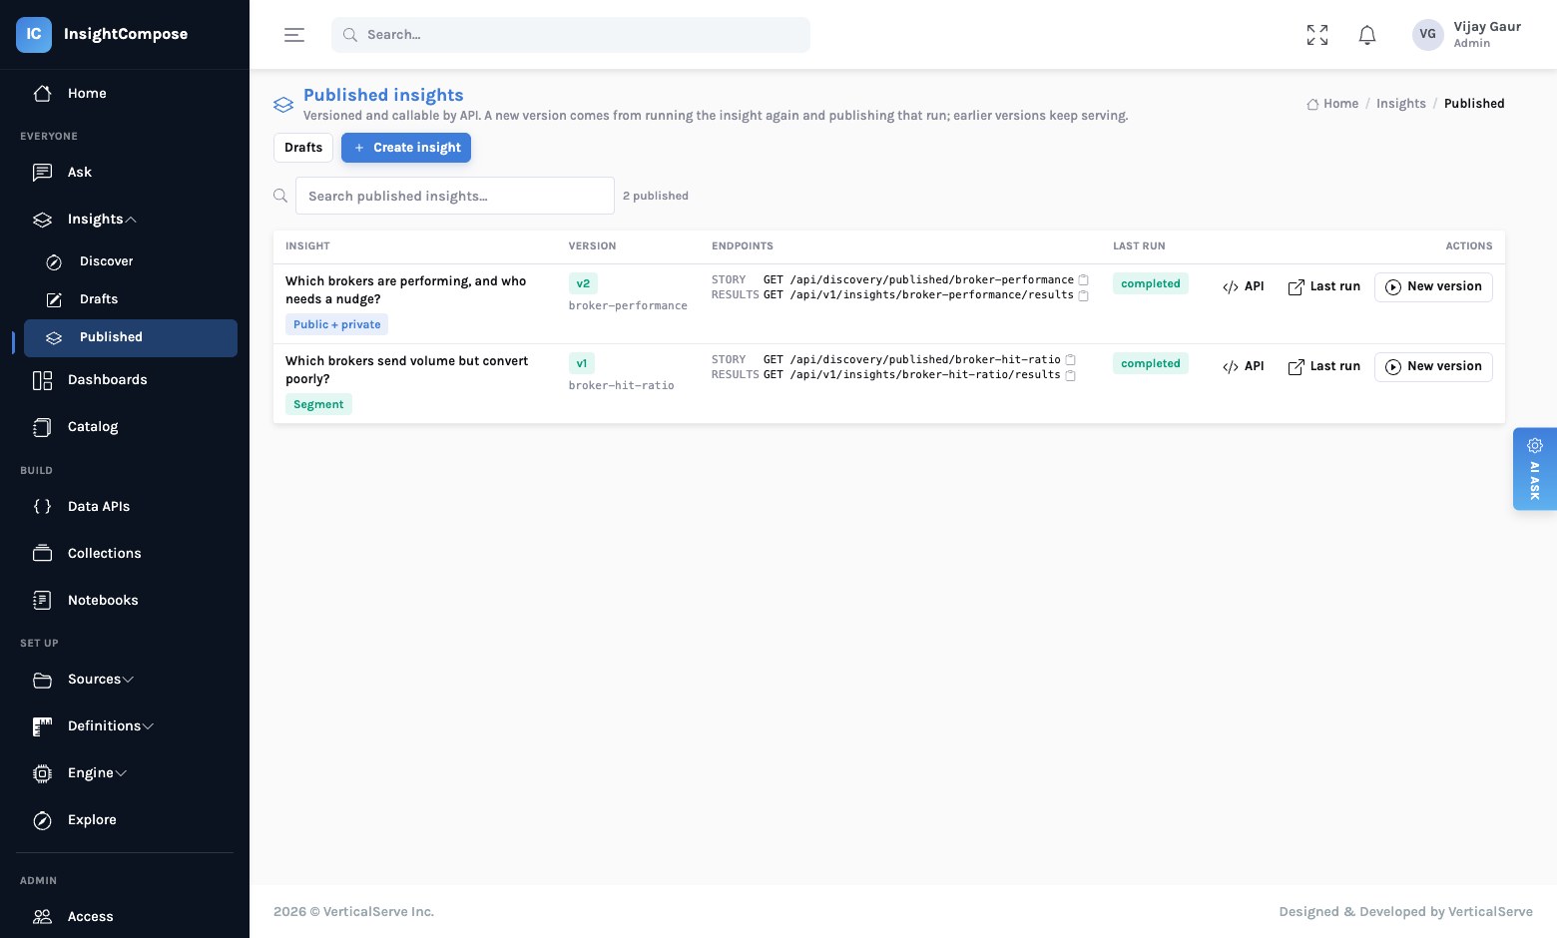The width and height of the screenshot is (1557, 938).
Task: Click the Home house icon in sidebar
Action: 42,93
